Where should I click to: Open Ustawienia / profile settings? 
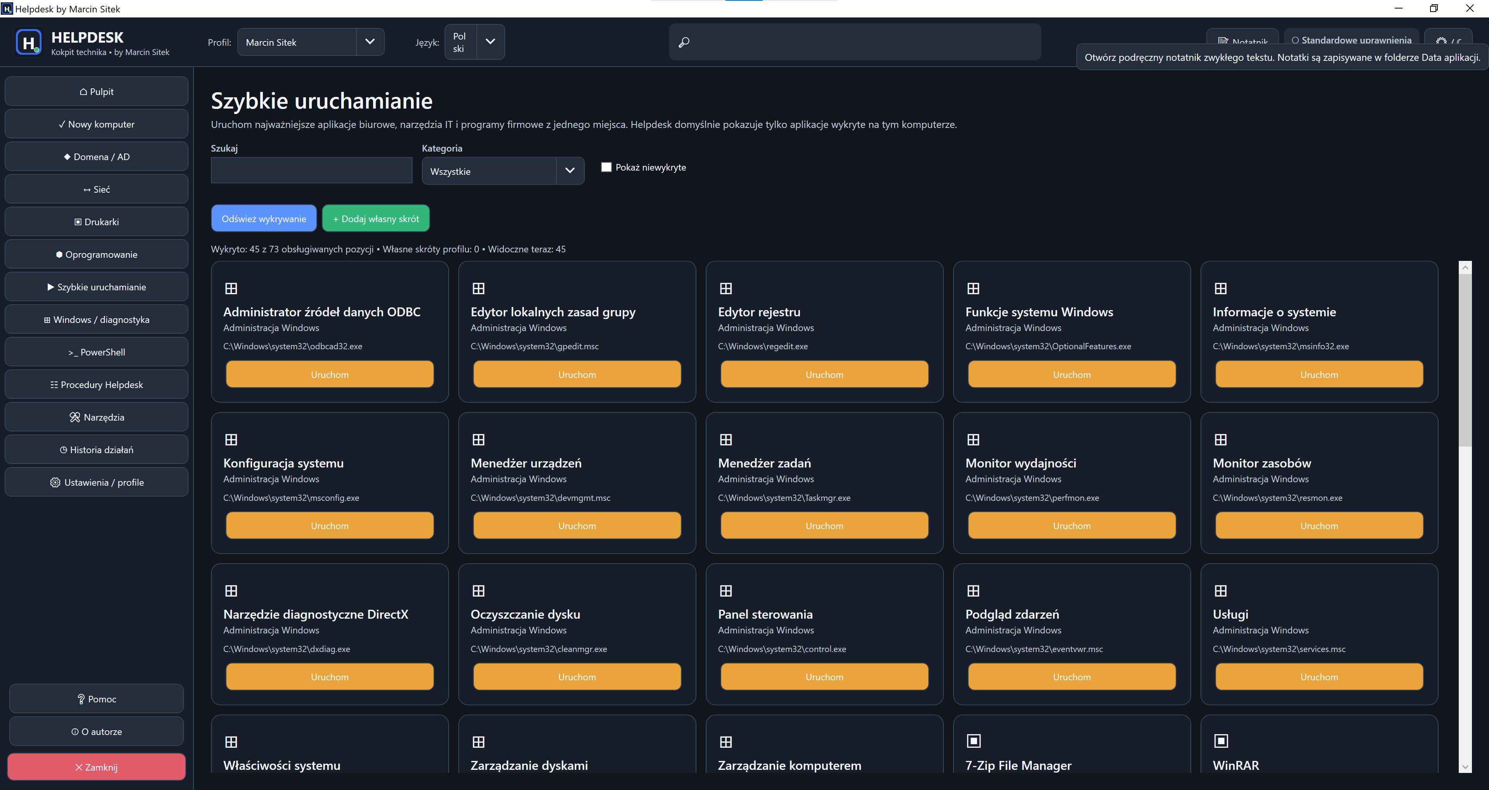coord(97,482)
